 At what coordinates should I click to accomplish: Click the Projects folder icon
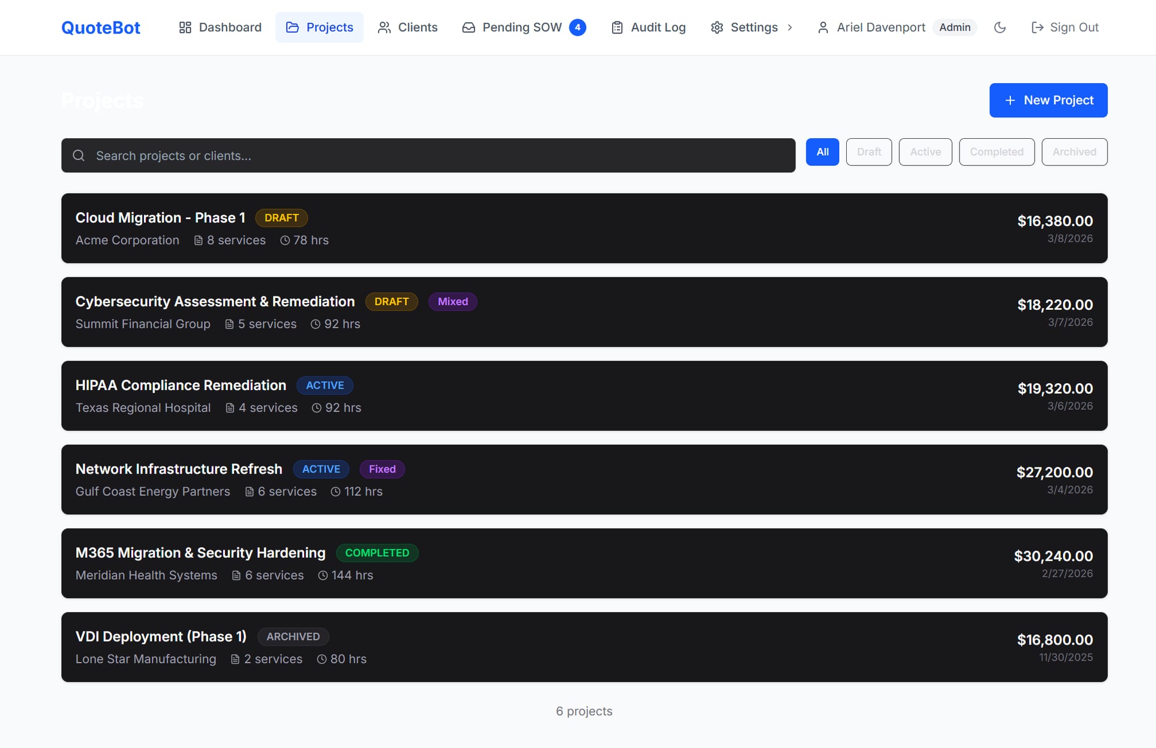291,27
